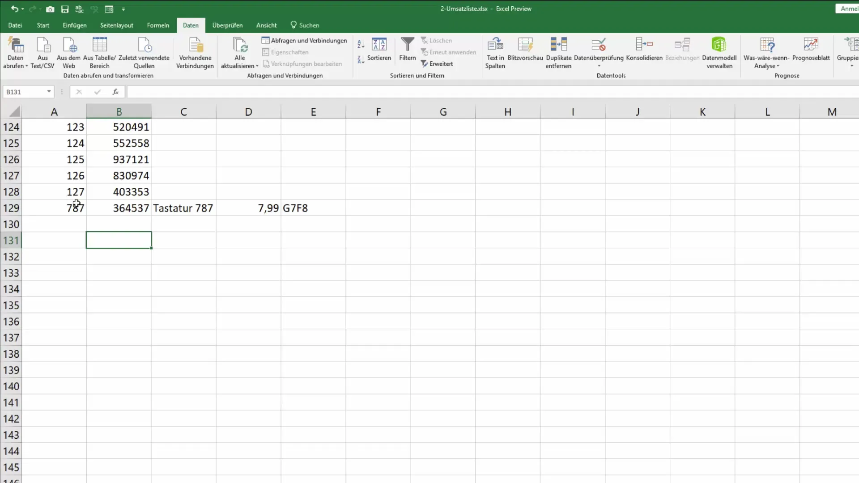Open the Datenüberprüfung dropdown arrow
Viewport: 859px width, 483px height.
tap(599, 66)
